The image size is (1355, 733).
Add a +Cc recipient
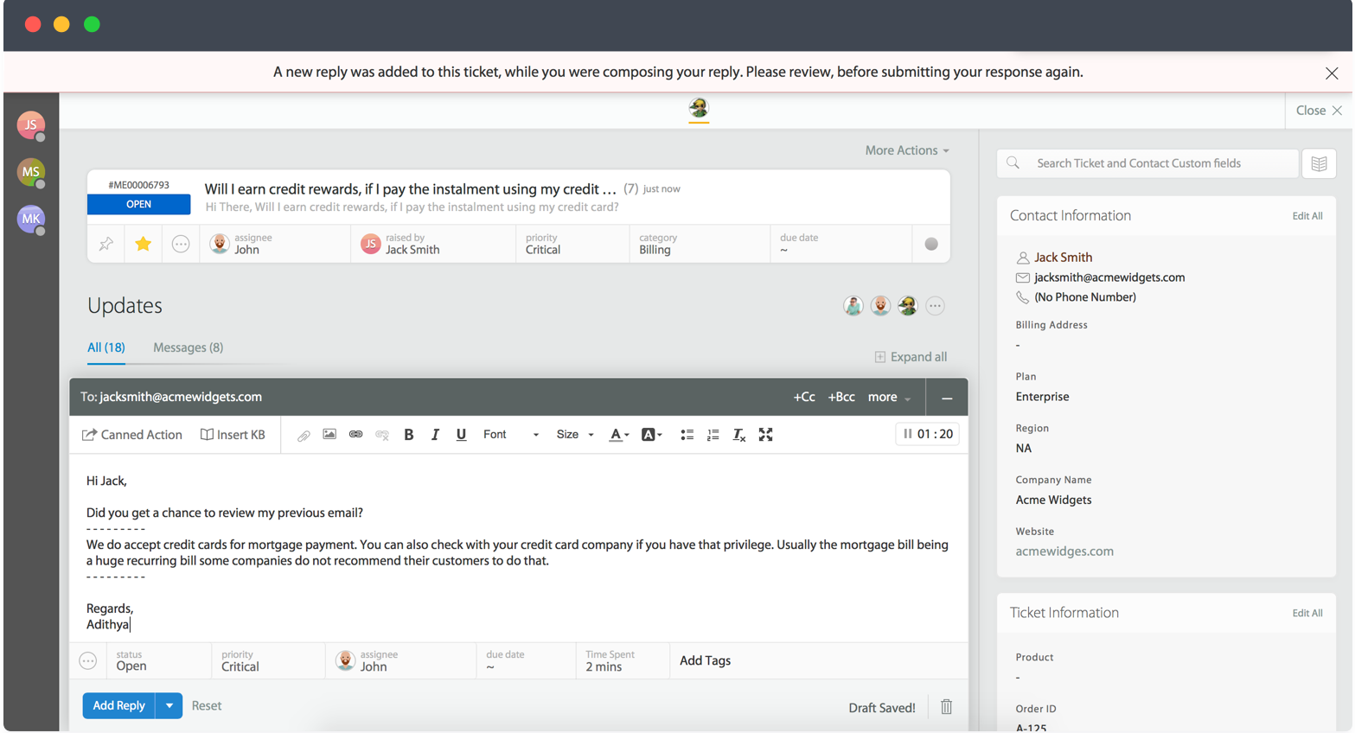(804, 397)
